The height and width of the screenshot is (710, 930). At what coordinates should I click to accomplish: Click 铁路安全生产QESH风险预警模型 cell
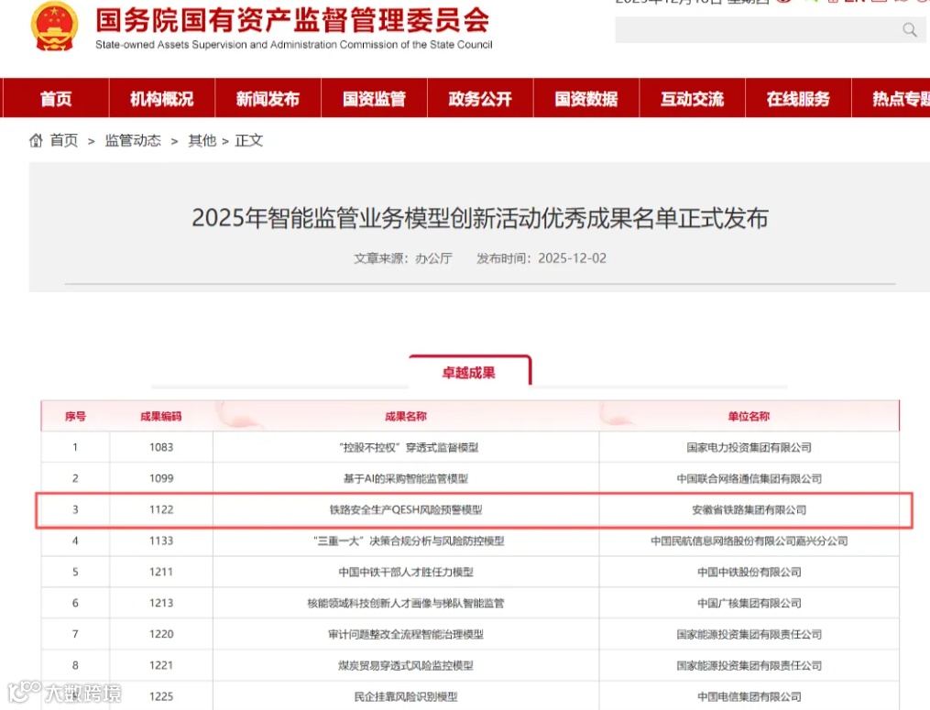406,509
